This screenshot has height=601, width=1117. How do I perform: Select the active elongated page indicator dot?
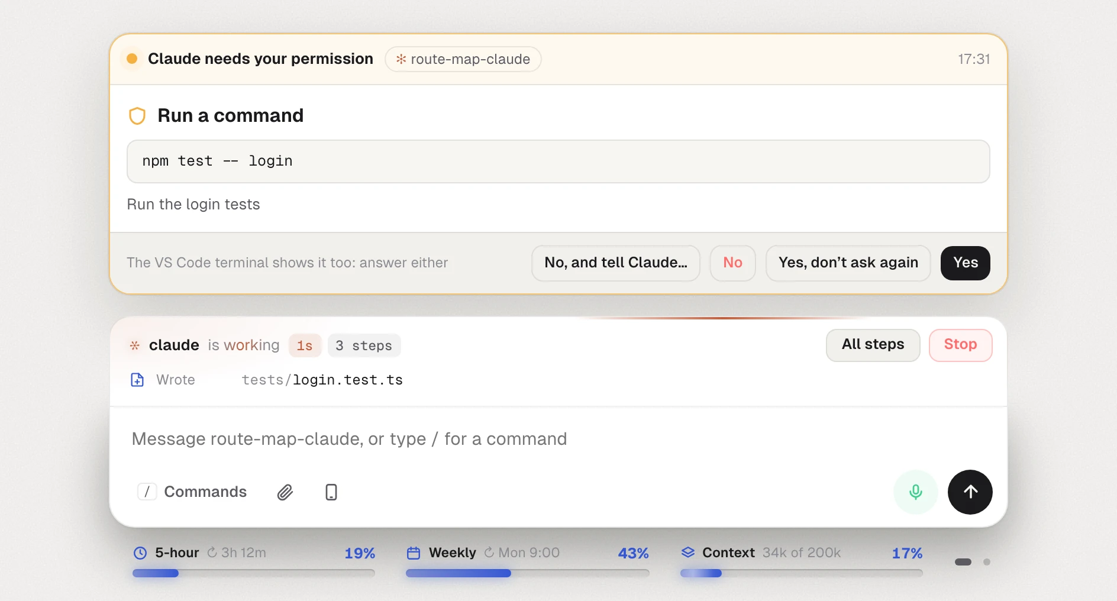(x=963, y=562)
